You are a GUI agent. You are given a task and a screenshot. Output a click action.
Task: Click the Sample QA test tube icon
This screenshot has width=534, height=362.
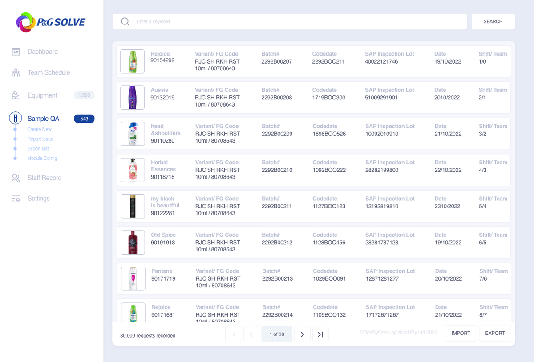click(x=16, y=119)
